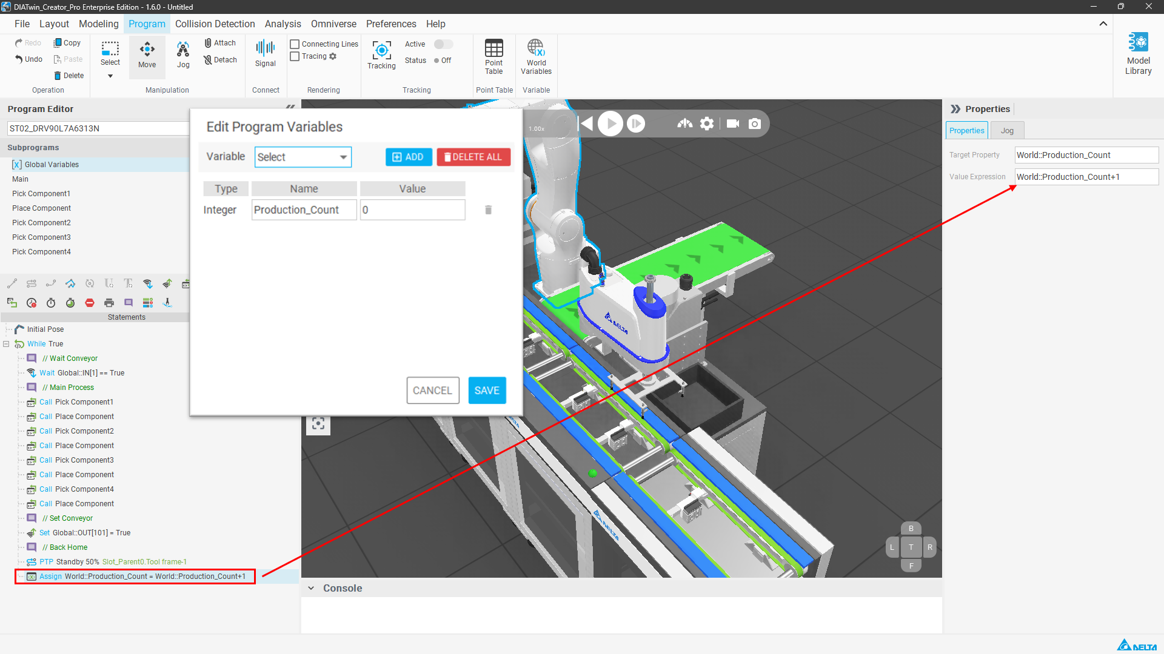This screenshot has height=654, width=1164.
Task: Activate the Jog robot tool
Action: pos(183,55)
